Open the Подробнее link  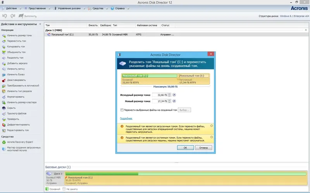coord(126,119)
